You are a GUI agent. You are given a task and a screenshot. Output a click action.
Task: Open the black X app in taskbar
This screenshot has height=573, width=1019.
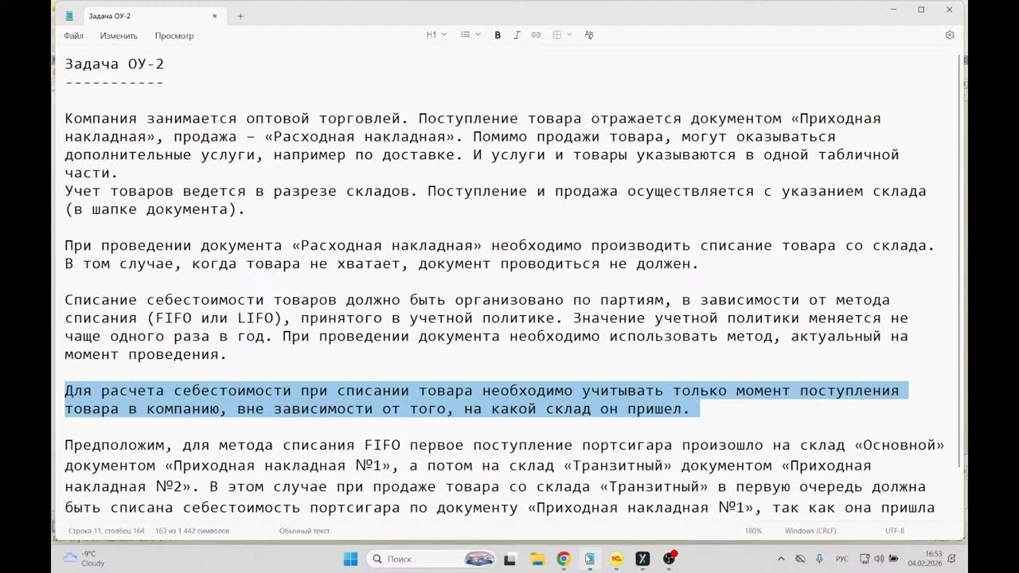[x=642, y=559]
